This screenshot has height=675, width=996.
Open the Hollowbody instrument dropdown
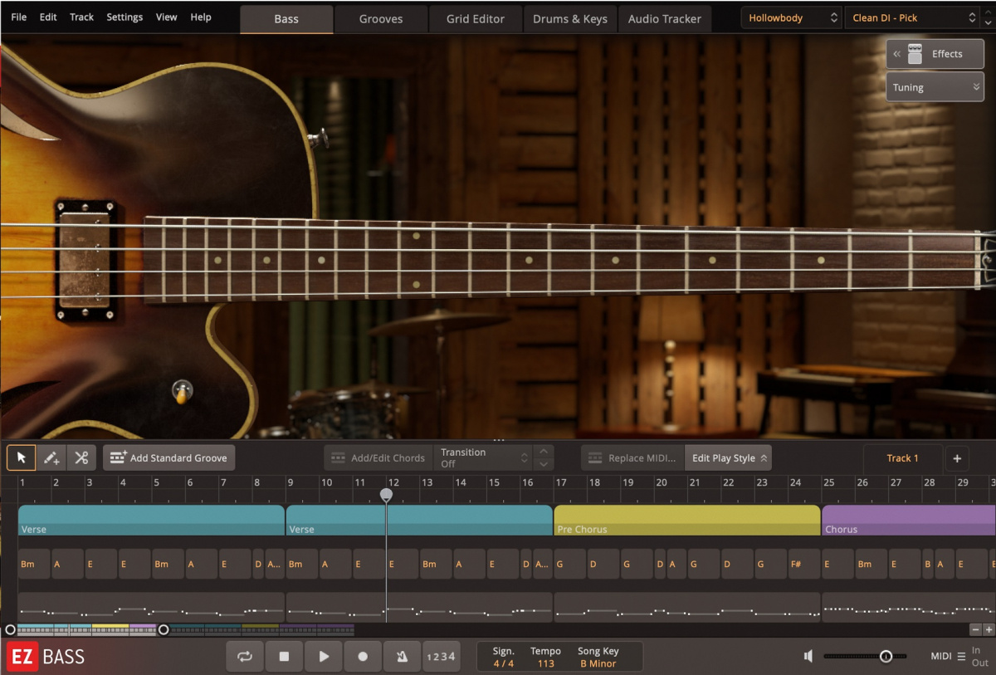[x=789, y=17]
